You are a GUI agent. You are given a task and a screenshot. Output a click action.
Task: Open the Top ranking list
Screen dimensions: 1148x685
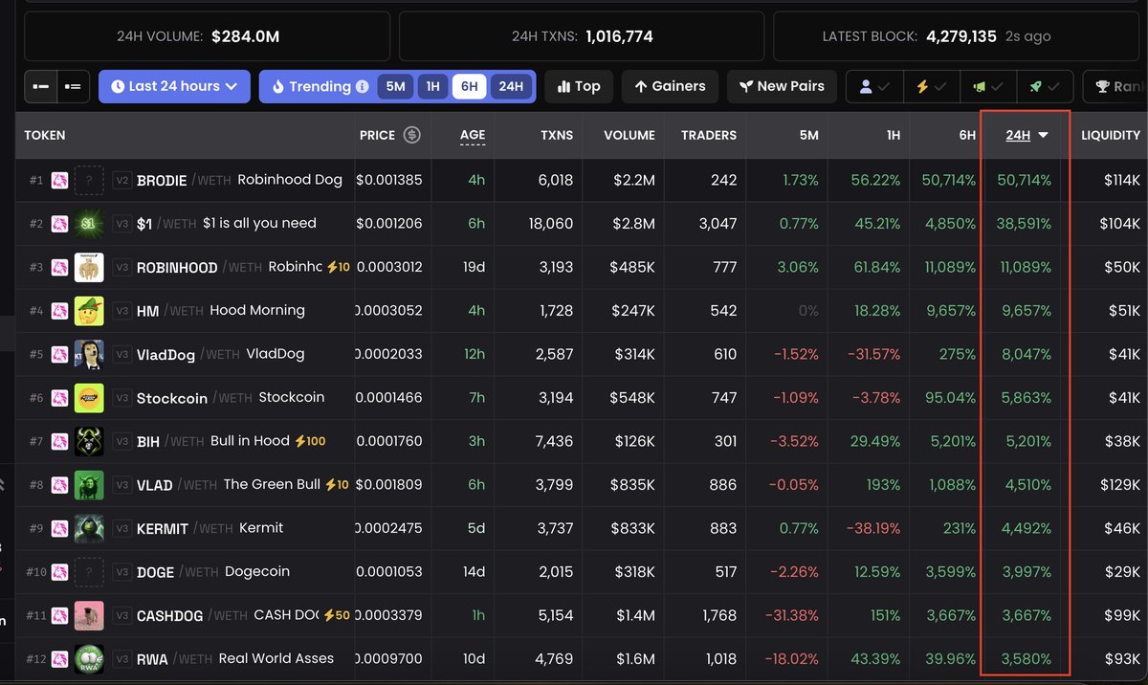579,86
